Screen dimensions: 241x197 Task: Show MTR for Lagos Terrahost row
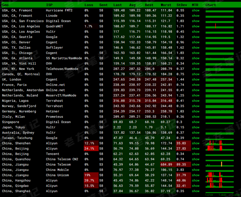pos(196,101)
